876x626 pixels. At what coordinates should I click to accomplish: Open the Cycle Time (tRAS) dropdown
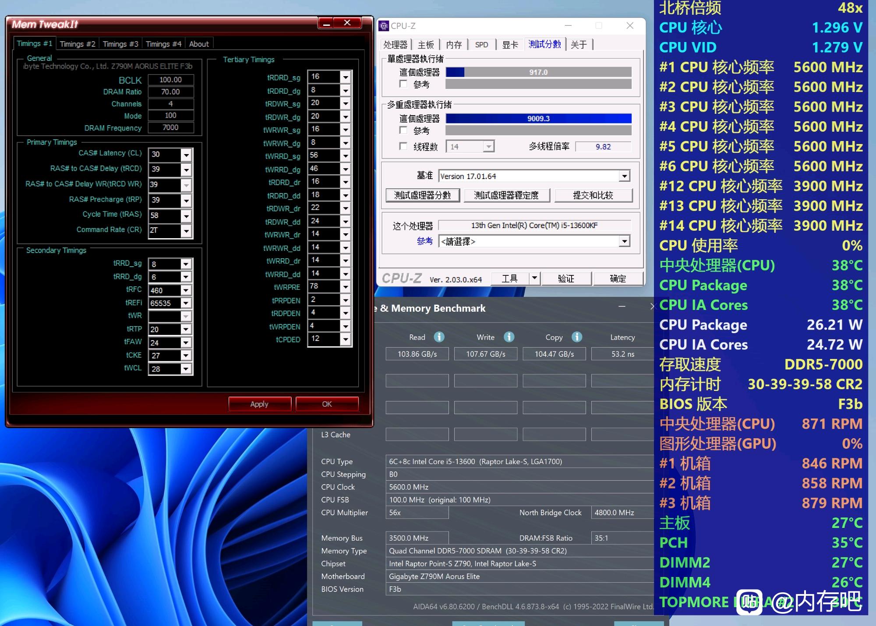click(x=187, y=216)
